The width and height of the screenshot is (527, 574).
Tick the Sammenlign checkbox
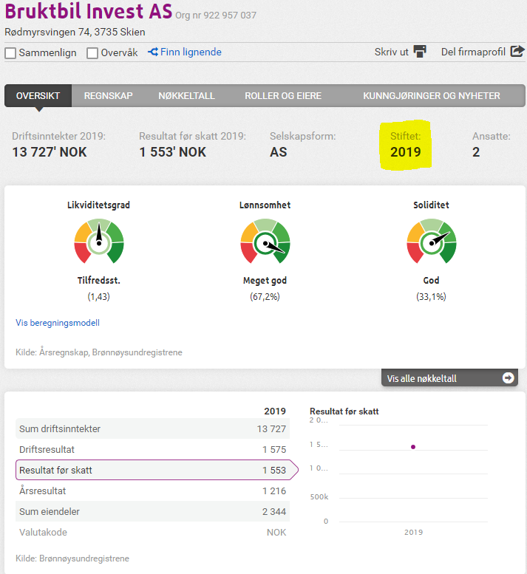10,53
